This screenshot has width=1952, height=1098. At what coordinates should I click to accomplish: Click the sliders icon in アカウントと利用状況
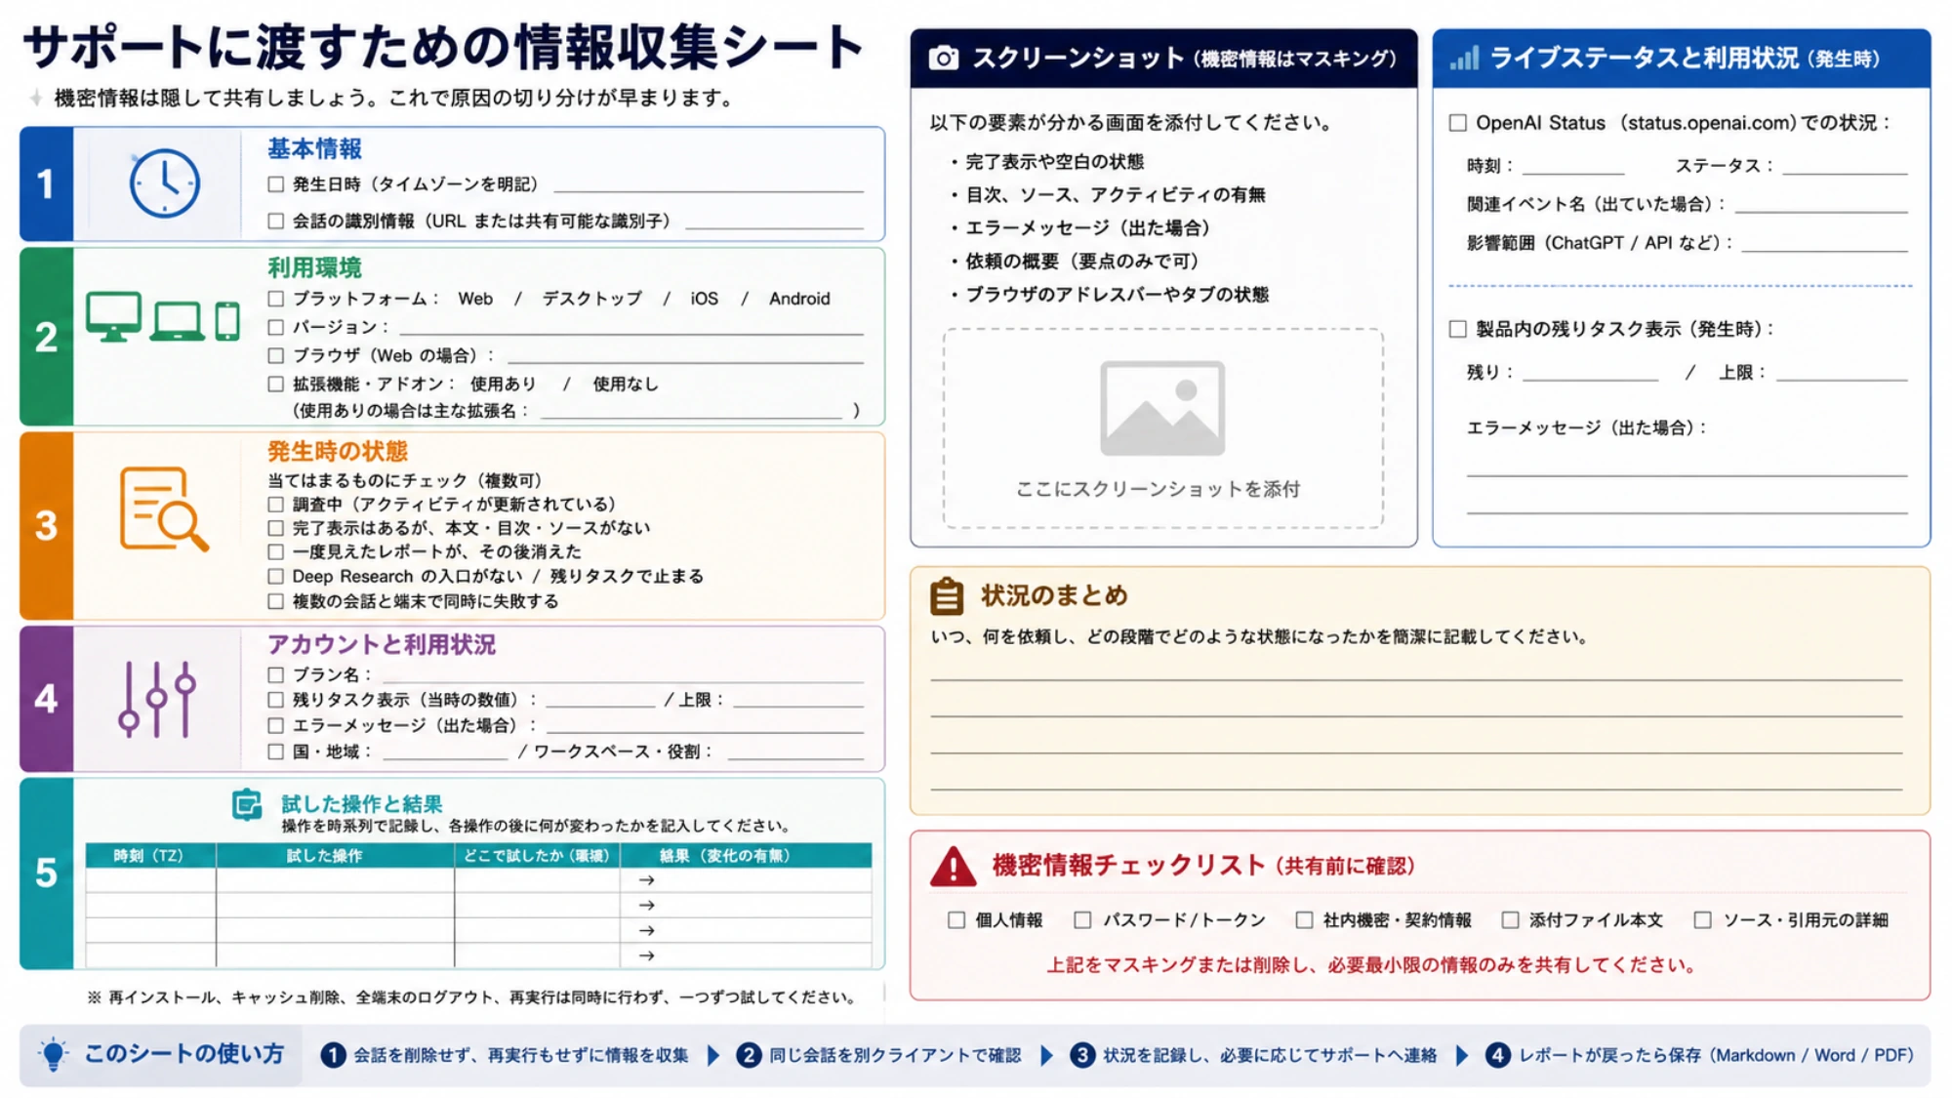(157, 699)
